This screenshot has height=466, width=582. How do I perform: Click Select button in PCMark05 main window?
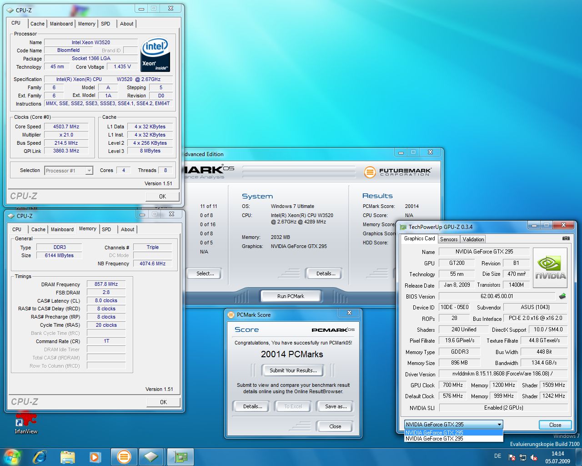[205, 274]
